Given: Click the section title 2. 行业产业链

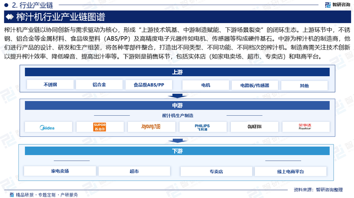Looking at the screenshot, I should [x=33, y=5].
